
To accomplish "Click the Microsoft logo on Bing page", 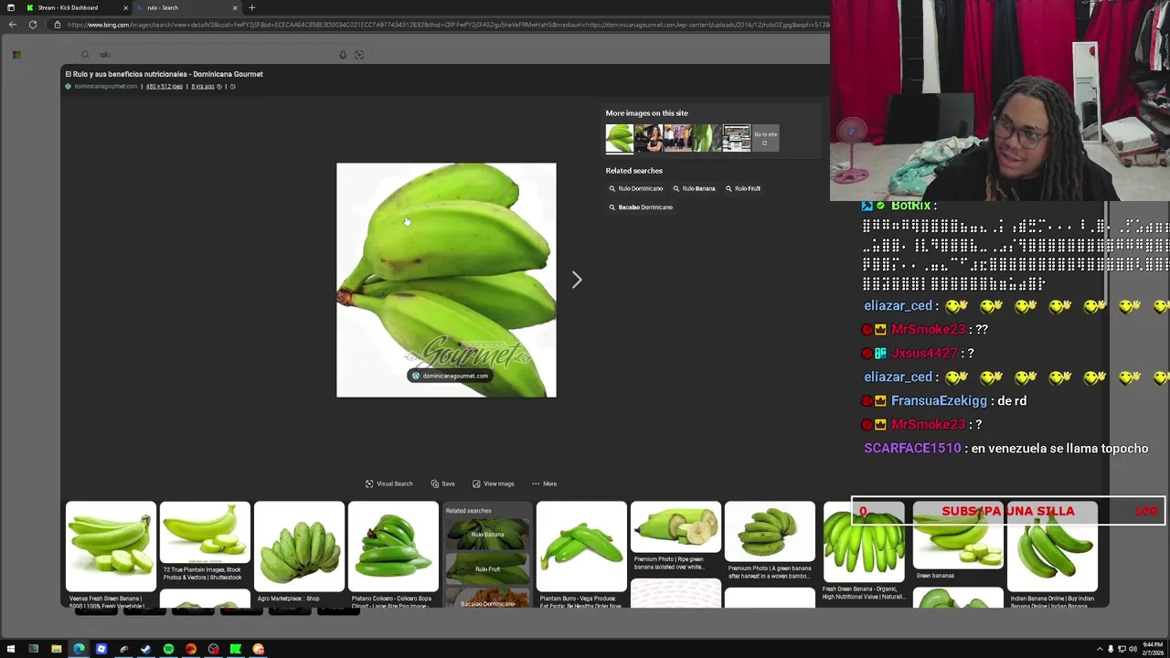I will 16,55.
